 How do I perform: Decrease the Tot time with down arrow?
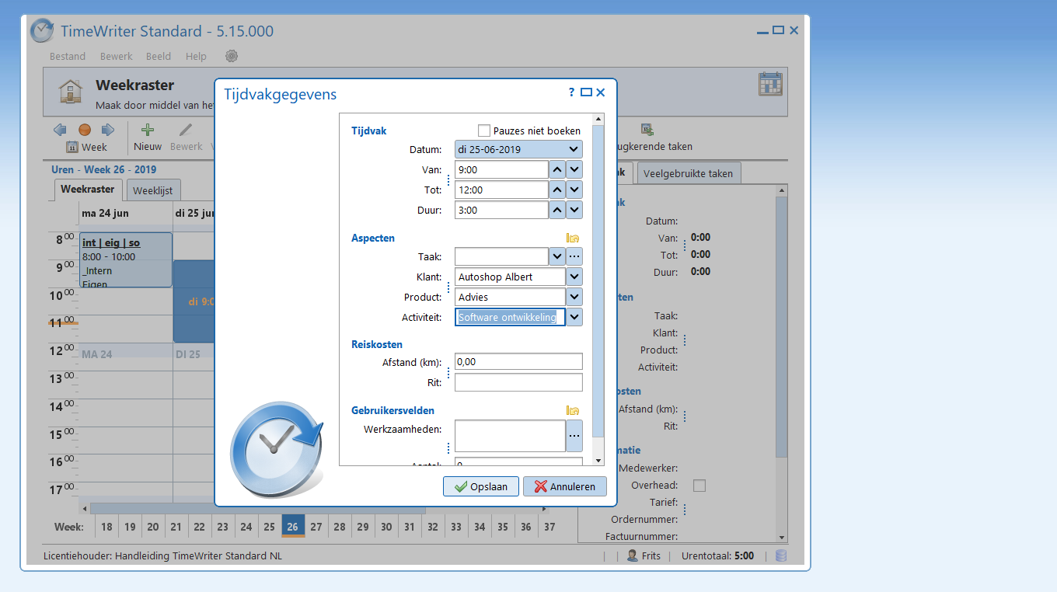click(x=574, y=190)
